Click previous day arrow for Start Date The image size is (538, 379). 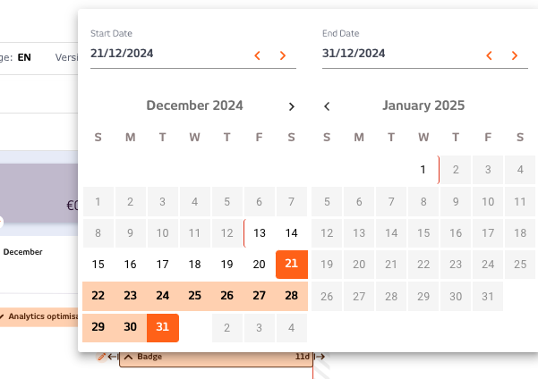[x=258, y=55]
